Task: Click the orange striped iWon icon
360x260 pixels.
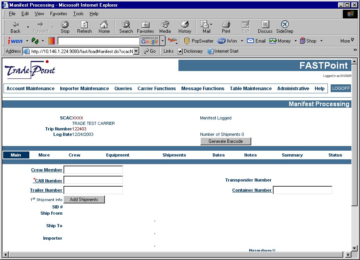Action: [52, 41]
